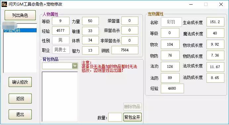
Task: Focus the 物防 field showing 76
Action: point(170,56)
